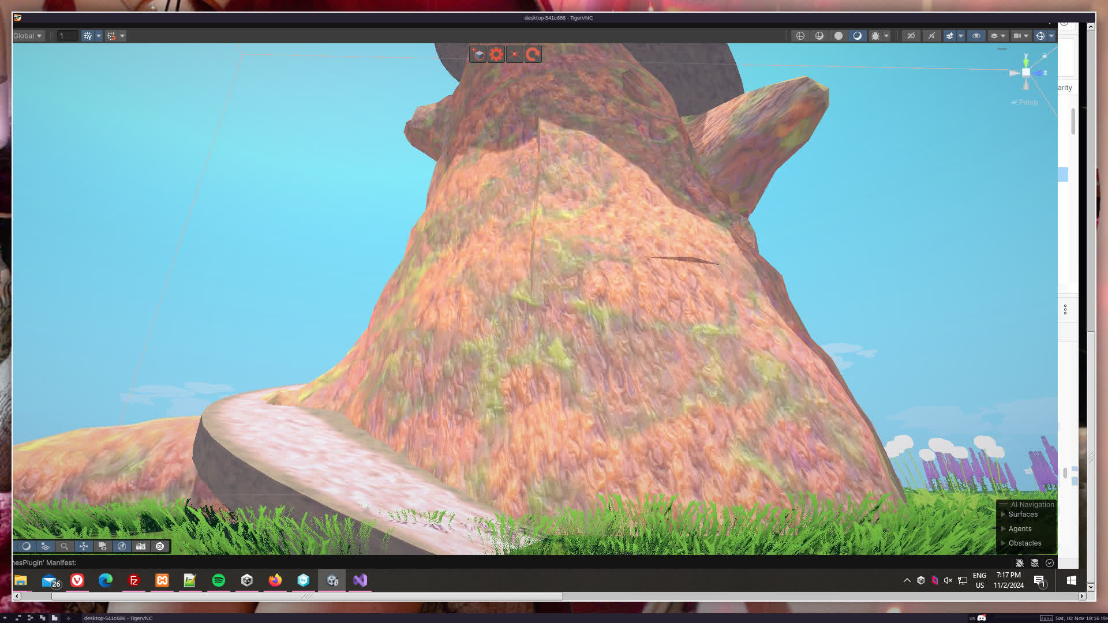
Task: Toggle scene visibility eye icon
Action: coord(976,36)
